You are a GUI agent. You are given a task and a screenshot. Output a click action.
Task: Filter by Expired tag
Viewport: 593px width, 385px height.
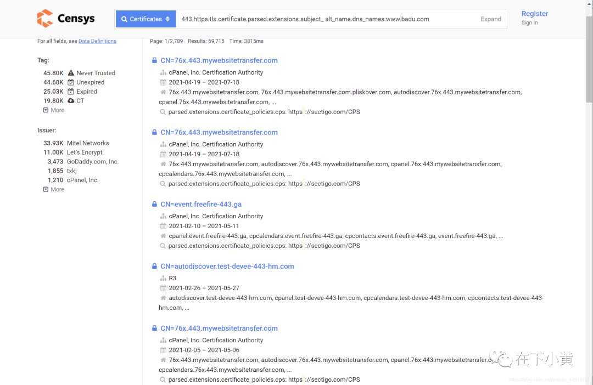pos(87,92)
